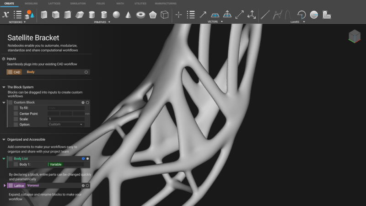Click the Variable value in Body 1

56,164
